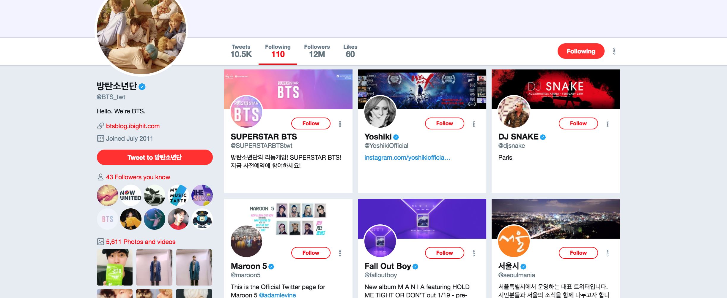Open the overflow menu on 서울시 card
727x298 pixels.
click(607, 254)
